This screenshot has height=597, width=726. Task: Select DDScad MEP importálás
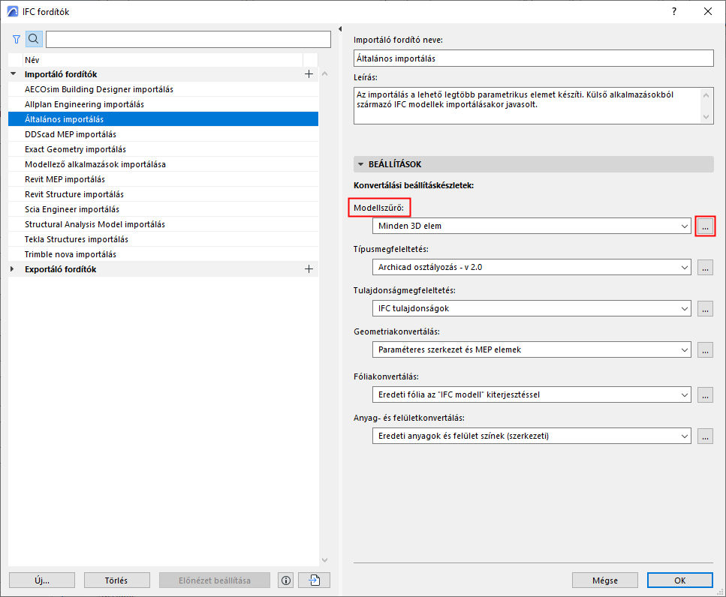point(163,134)
